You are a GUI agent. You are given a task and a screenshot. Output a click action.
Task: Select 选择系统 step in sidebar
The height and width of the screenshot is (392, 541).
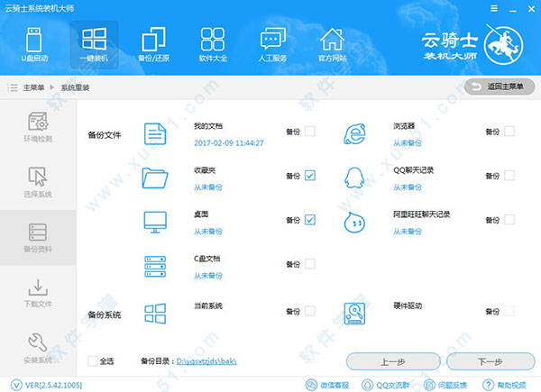click(38, 182)
